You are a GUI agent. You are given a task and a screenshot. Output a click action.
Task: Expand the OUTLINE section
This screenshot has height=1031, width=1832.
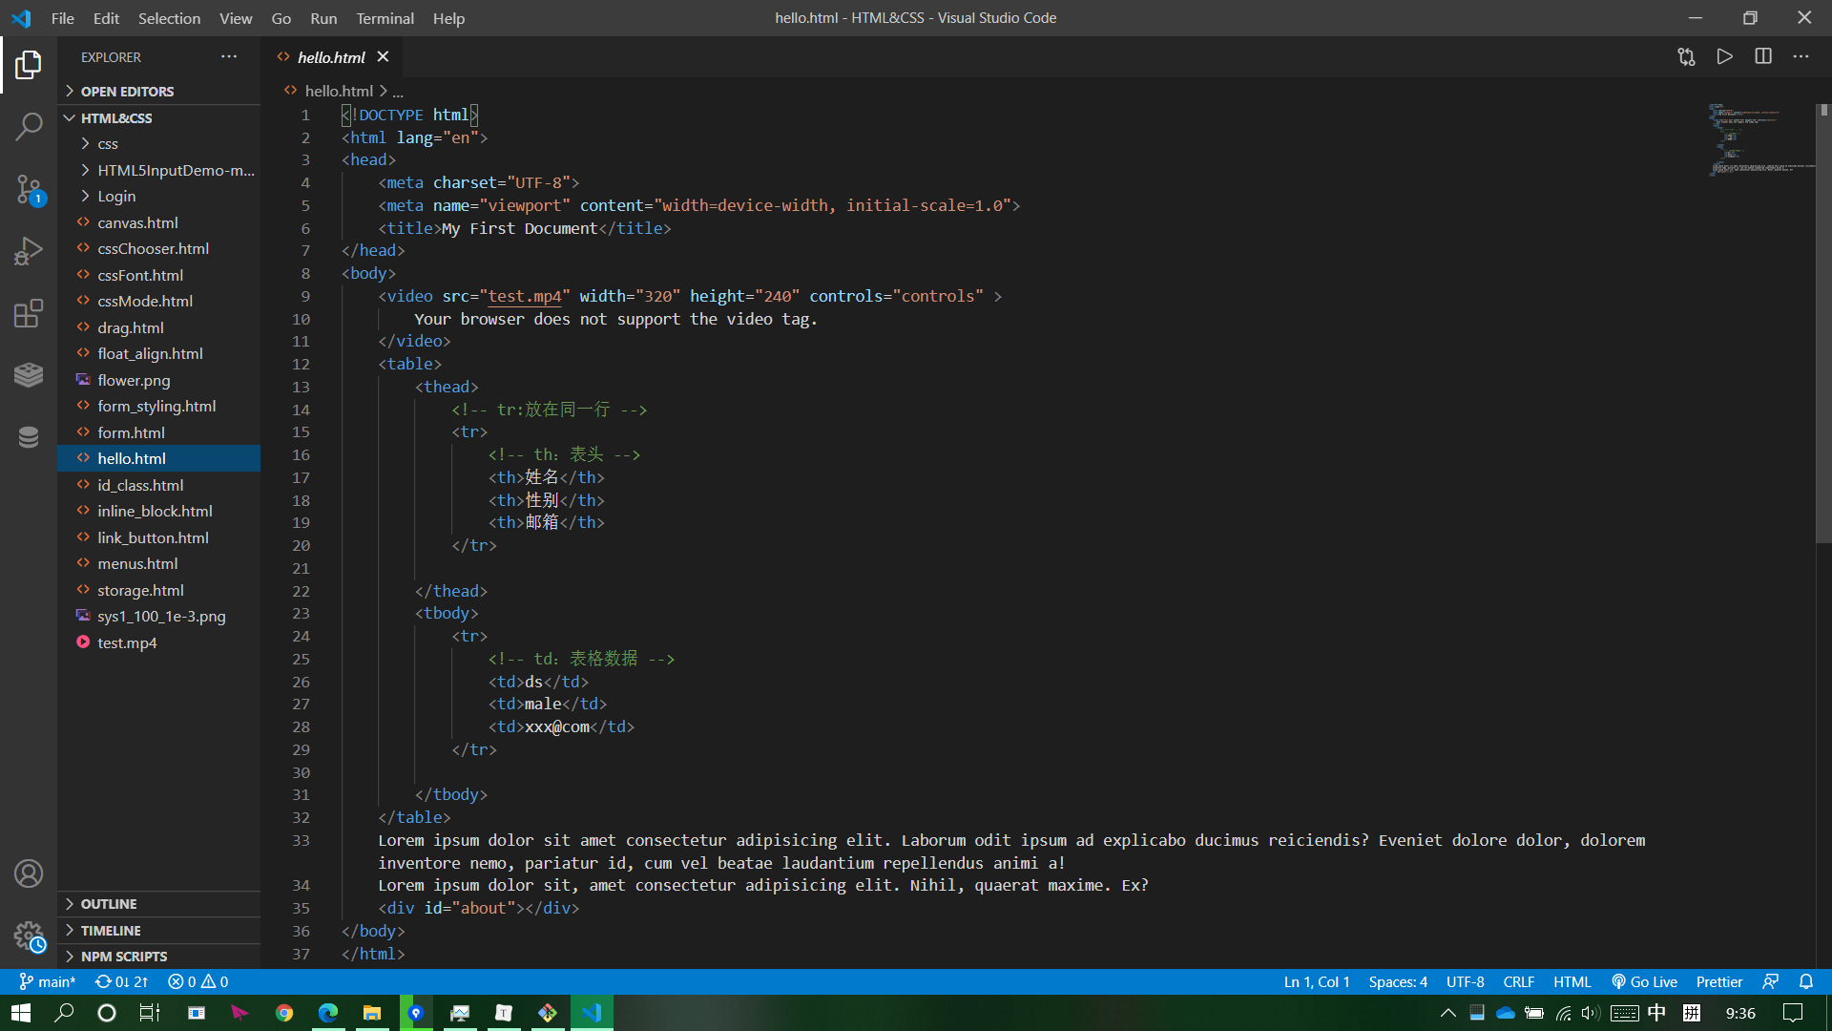tap(109, 904)
